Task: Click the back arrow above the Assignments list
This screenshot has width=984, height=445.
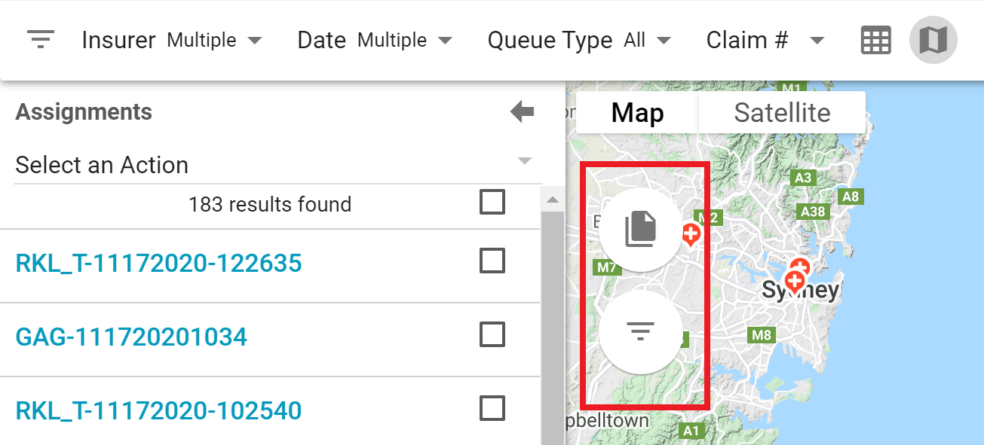Action: tap(521, 111)
